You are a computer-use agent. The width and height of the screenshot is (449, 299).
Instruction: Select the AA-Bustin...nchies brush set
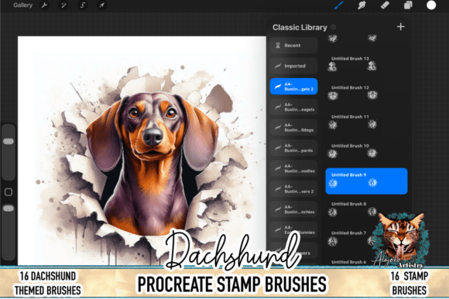coord(294,209)
